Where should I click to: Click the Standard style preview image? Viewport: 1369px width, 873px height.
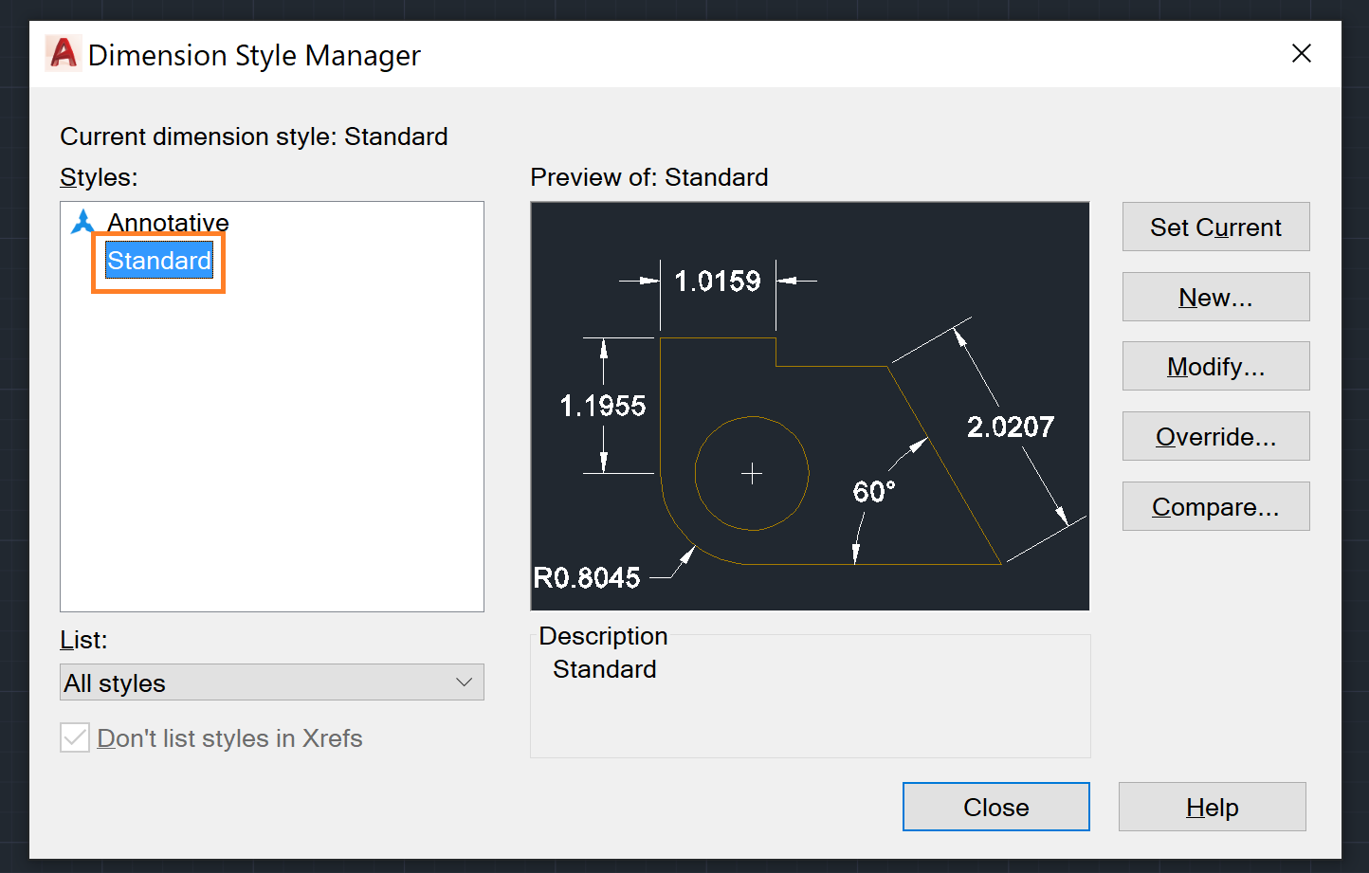tap(810, 406)
